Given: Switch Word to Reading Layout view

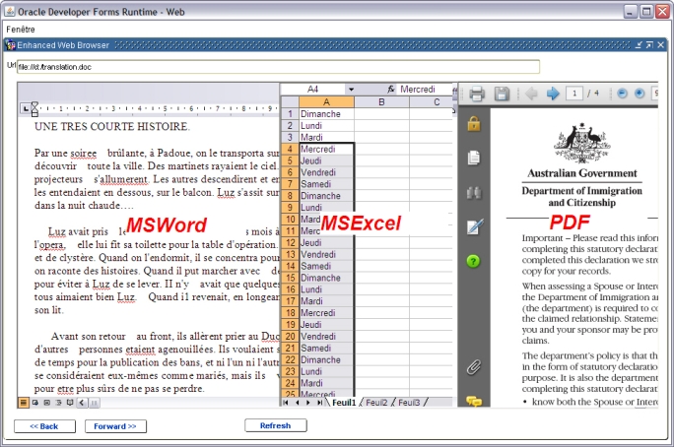Looking at the screenshot, I should [x=70, y=403].
